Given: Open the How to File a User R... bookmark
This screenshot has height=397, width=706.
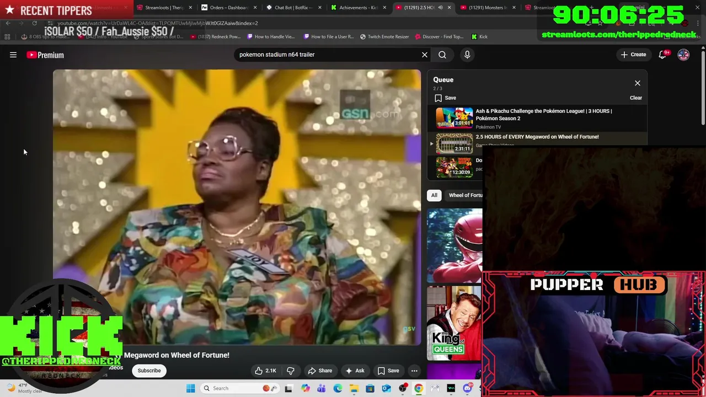Looking at the screenshot, I should [x=329, y=37].
